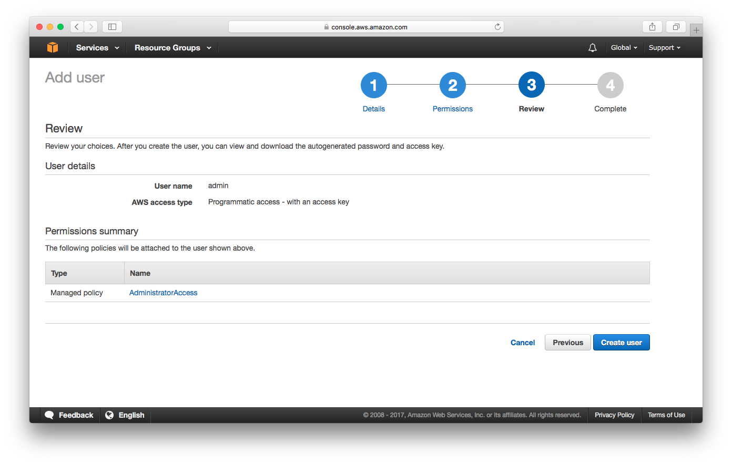Screen dimensions: 732x465
Task: Go forward with Safari's forward arrow
Action: tap(91, 27)
